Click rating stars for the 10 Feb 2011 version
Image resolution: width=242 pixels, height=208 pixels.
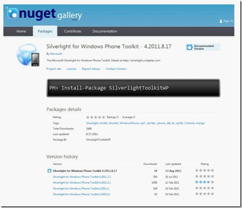pos(205,194)
